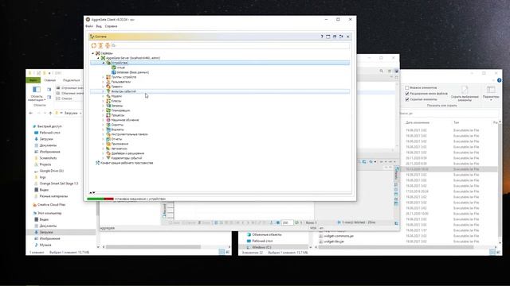Viewport: 510px width, 286px height.
Task: Click the Машинное обучение node icon
Action: [x=108, y=120]
